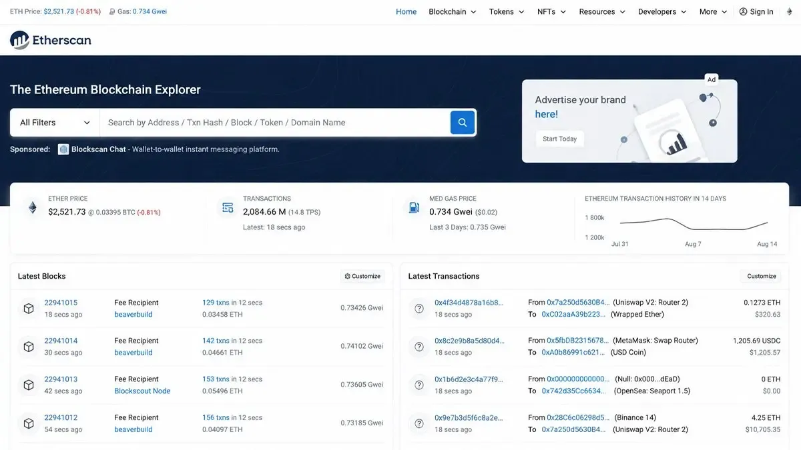This screenshot has width=801, height=450.
Task: Click the cube icon for block 22941015
Action: [x=29, y=309]
